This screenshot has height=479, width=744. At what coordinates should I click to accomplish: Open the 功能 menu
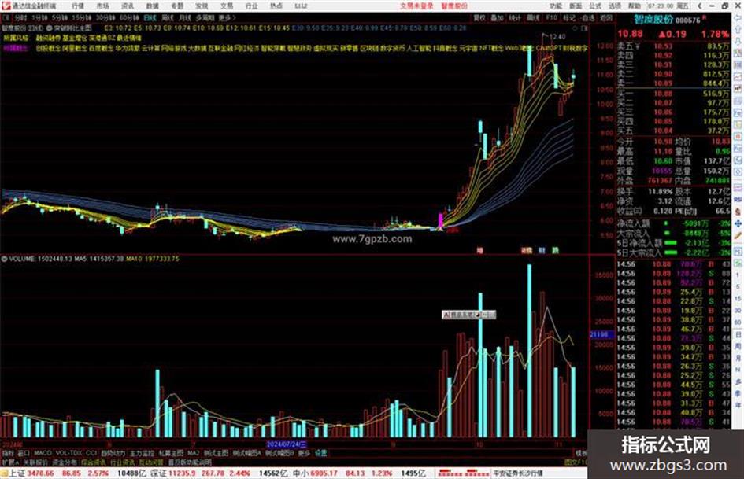pos(556,6)
